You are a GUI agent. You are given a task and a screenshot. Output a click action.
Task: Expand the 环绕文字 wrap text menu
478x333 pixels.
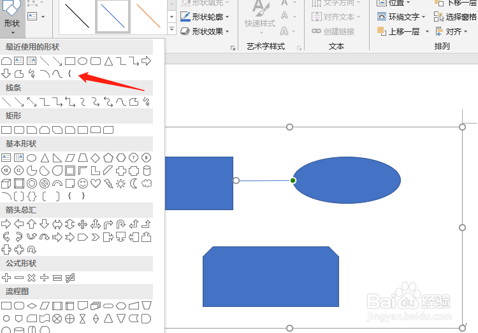pyautogui.click(x=402, y=17)
